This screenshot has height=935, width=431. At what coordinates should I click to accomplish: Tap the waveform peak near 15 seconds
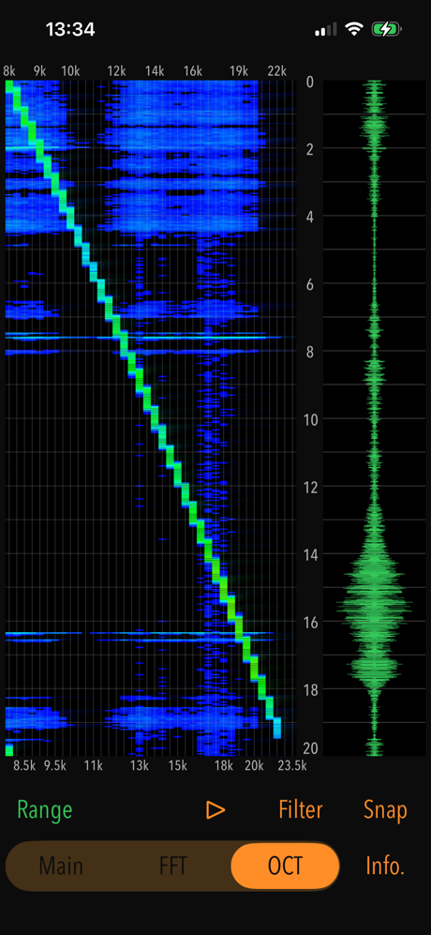pyautogui.click(x=374, y=603)
